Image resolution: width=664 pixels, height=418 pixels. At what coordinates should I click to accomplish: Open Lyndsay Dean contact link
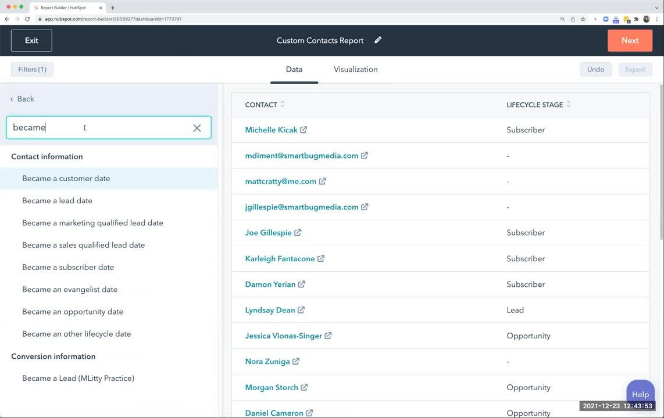270,310
